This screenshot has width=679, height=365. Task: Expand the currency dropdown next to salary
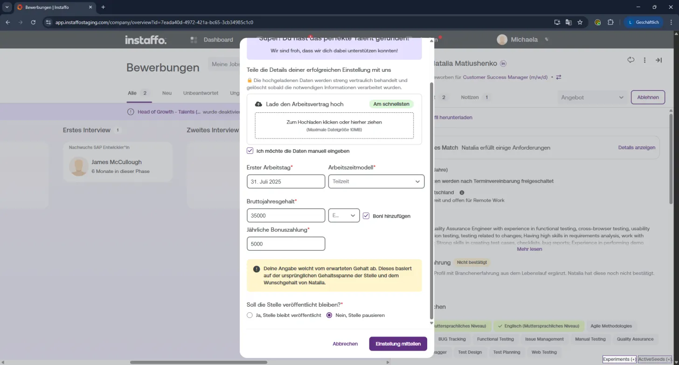(x=344, y=215)
